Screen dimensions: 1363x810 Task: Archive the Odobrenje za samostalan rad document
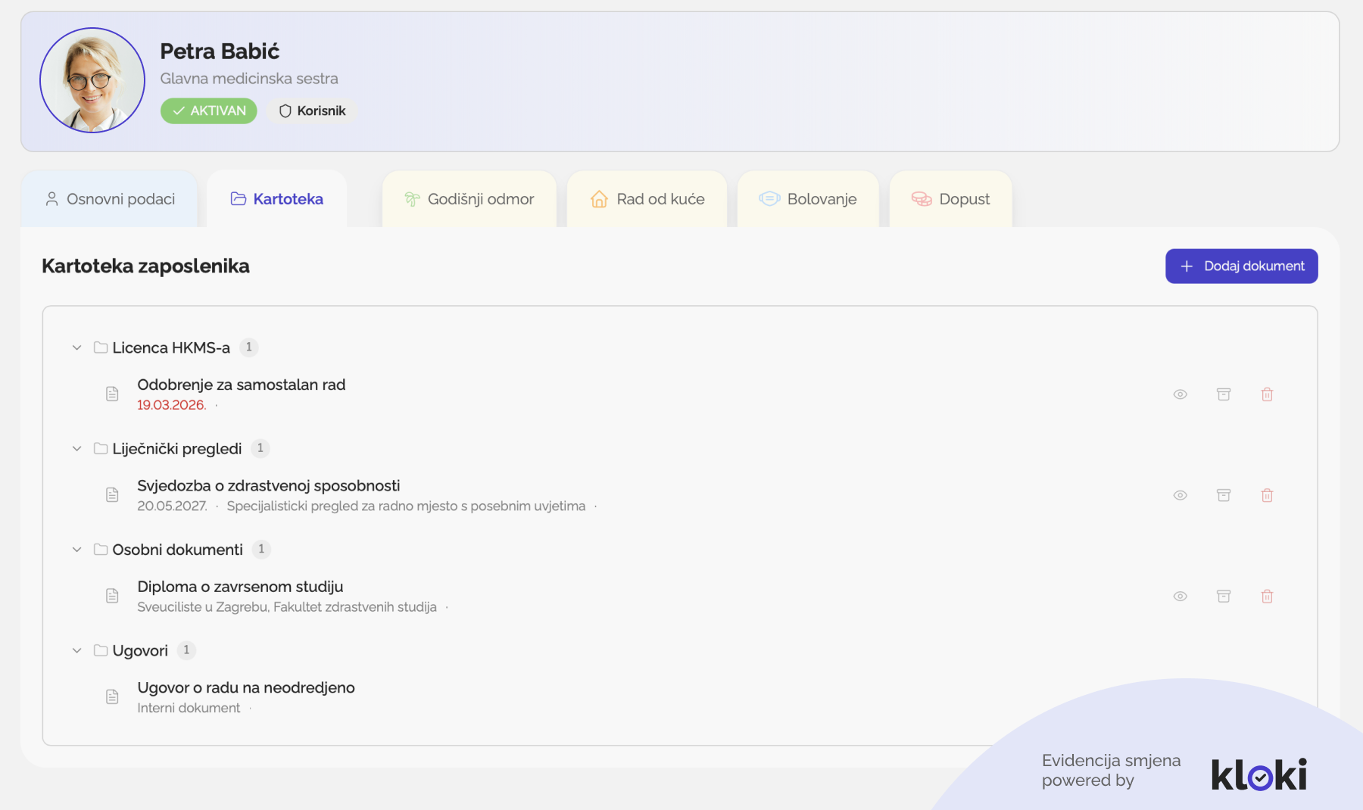(x=1223, y=394)
